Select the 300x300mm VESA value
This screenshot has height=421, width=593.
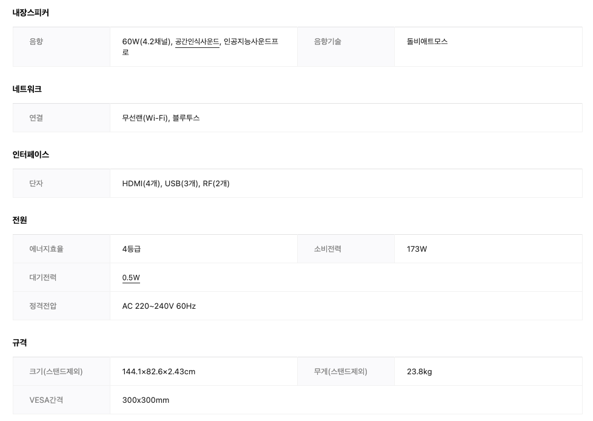click(146, 400)
